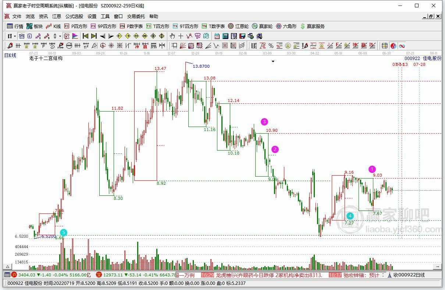
Task: Open the 赢家轮 wheel tool
Action: coord(262,26)
